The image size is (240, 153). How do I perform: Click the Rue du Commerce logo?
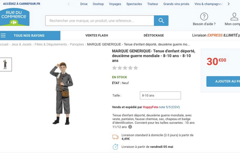(x=15, y=17)
